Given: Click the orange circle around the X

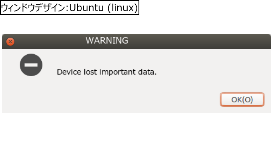Looking at the screenshot, I should click(10, 42).
